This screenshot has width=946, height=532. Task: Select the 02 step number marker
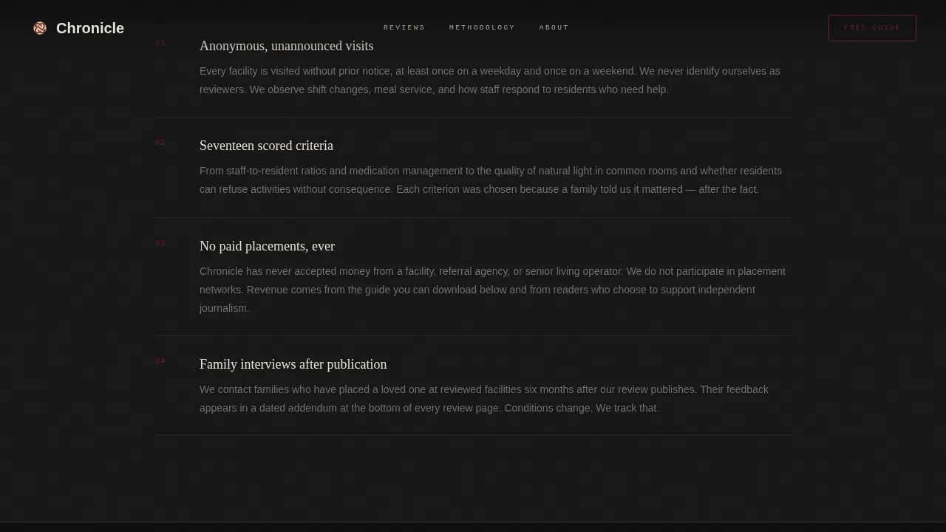[x=160, y=143]
